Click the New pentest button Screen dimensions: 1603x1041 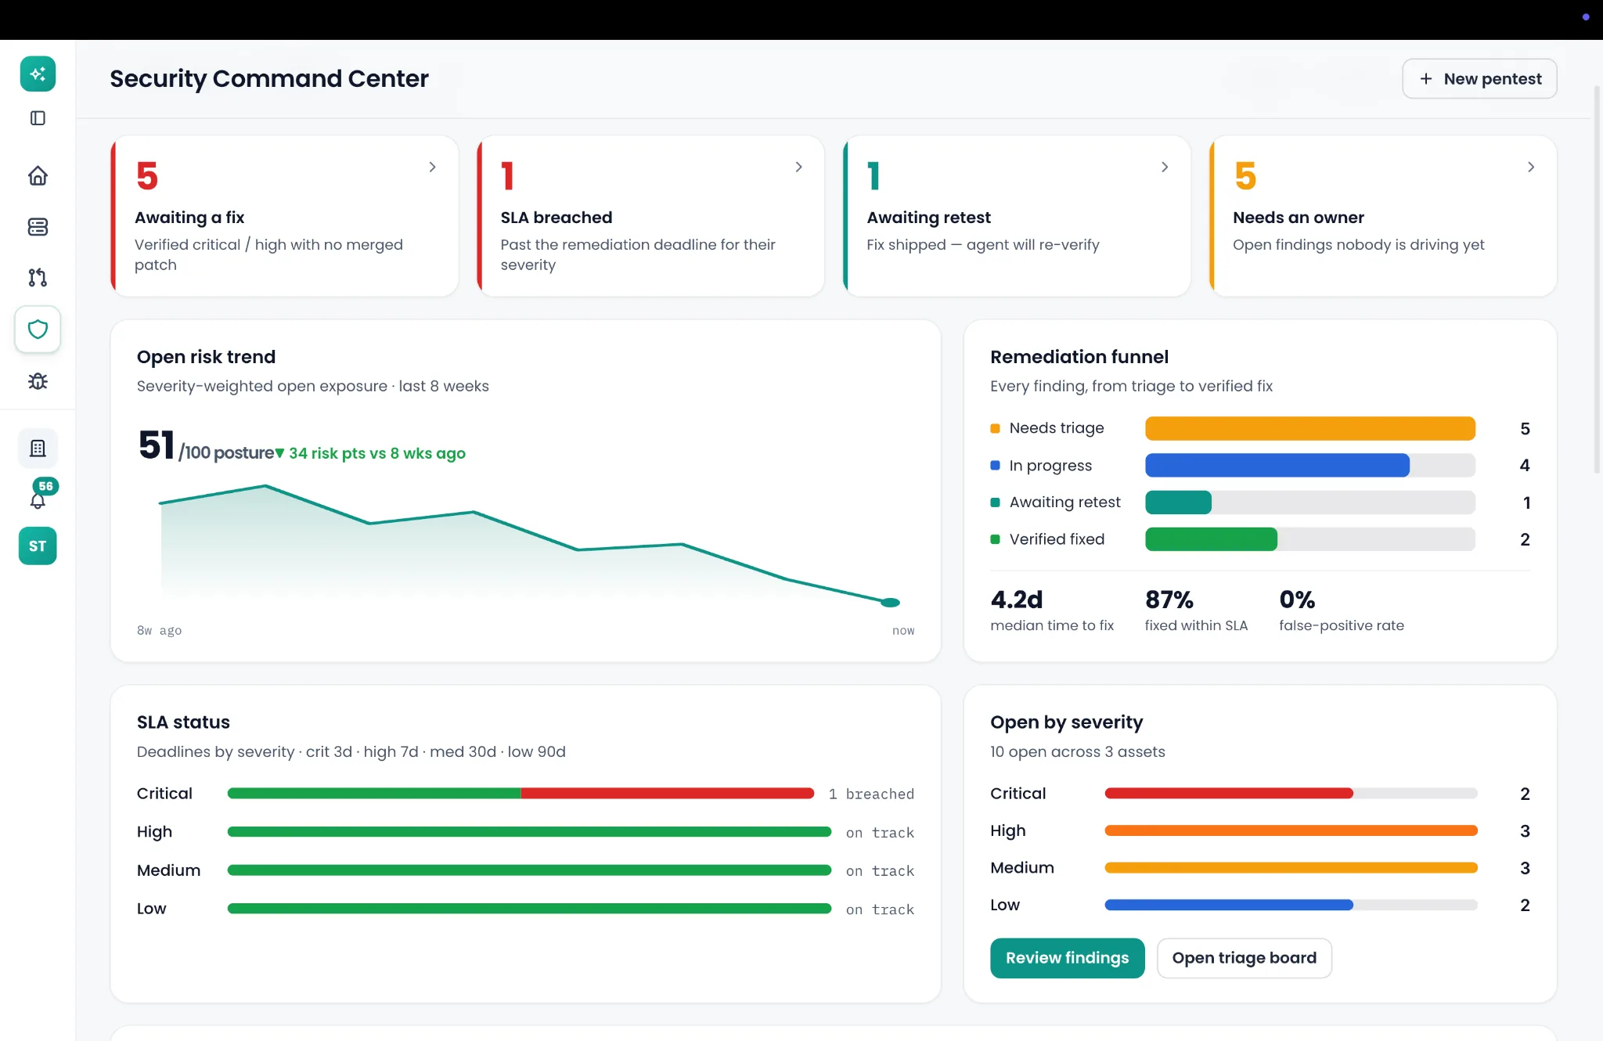point(1479,79)
